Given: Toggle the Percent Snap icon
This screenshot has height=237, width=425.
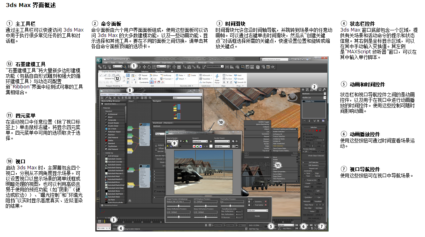Looking at the screenshot, I should pos(194,67).
